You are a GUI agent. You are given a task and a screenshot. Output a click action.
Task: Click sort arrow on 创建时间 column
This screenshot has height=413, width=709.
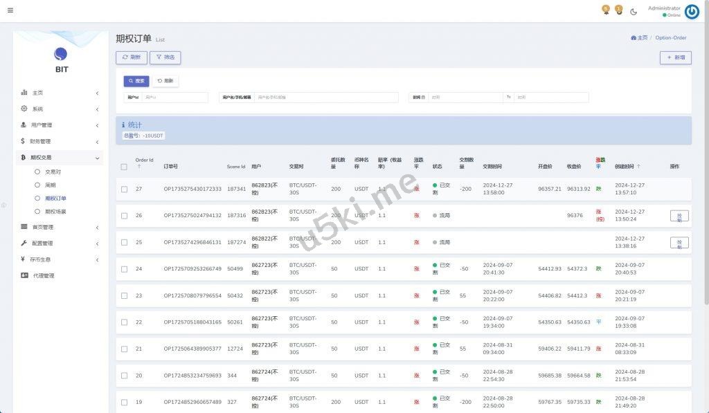638,167
